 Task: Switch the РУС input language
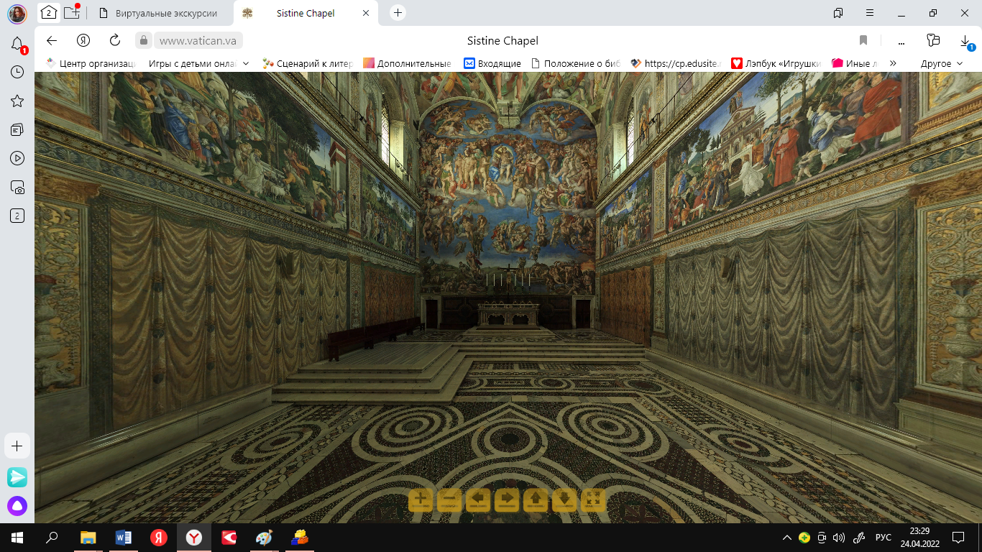pos(884,538)
